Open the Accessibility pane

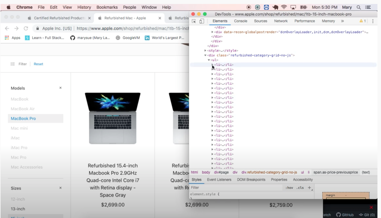tap(303, 180)
